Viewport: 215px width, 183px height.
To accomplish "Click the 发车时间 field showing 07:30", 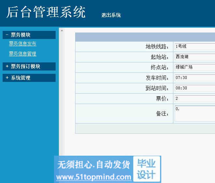I will pyautogui.click(x=195, y=78).
